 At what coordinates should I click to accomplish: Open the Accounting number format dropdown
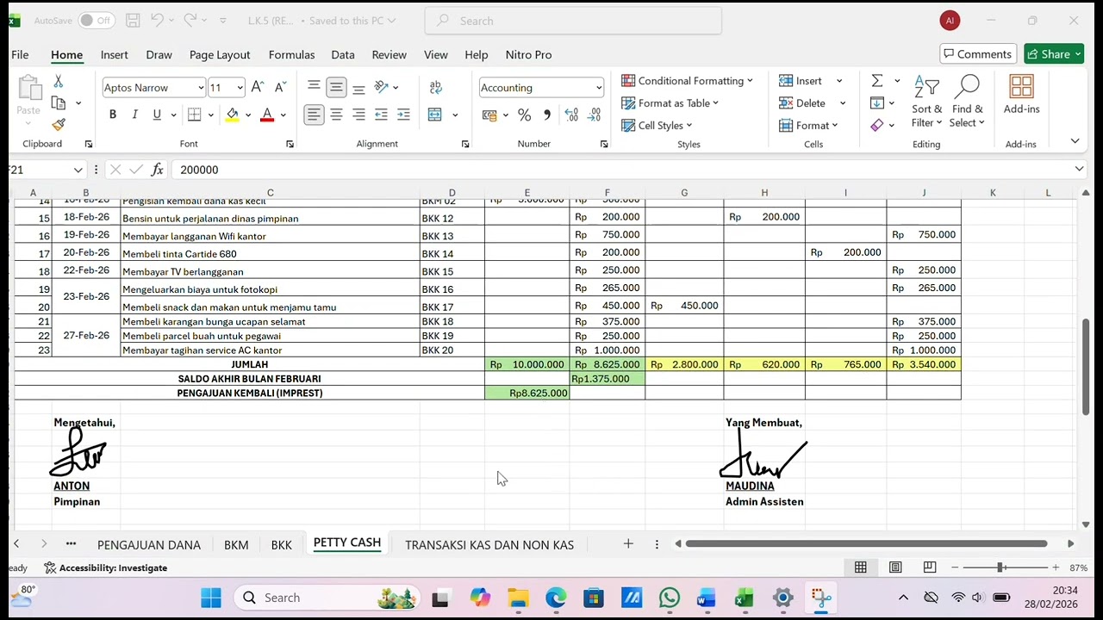598,88
